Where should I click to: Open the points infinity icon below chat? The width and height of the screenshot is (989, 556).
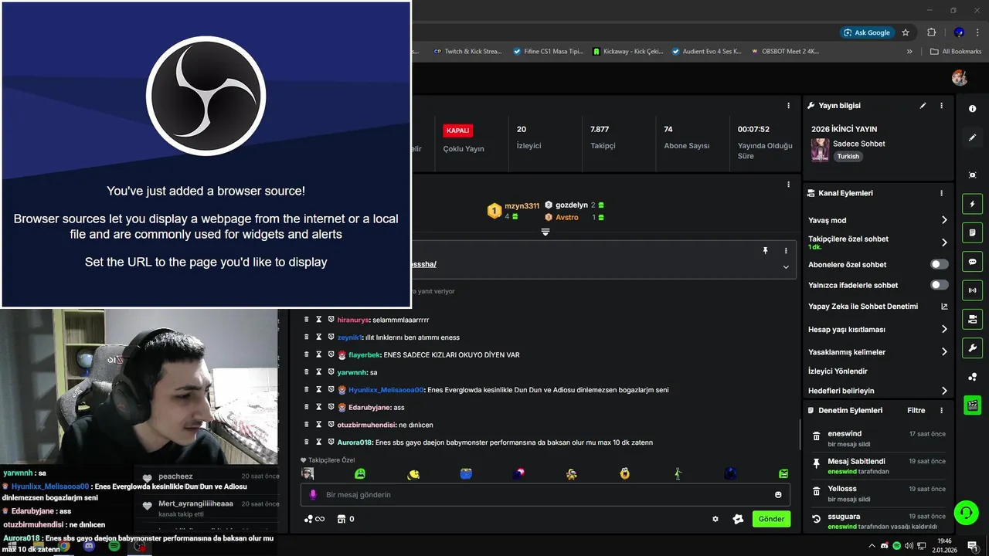click(314, 519)
